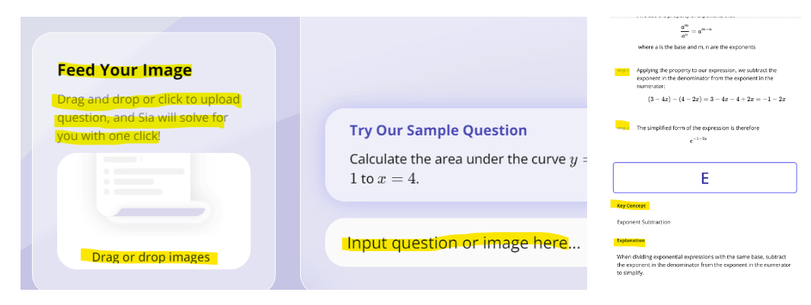Viewport: 811px width, 305px height.
Task: Click the Explanation label
Action: (x=630, y=241)
